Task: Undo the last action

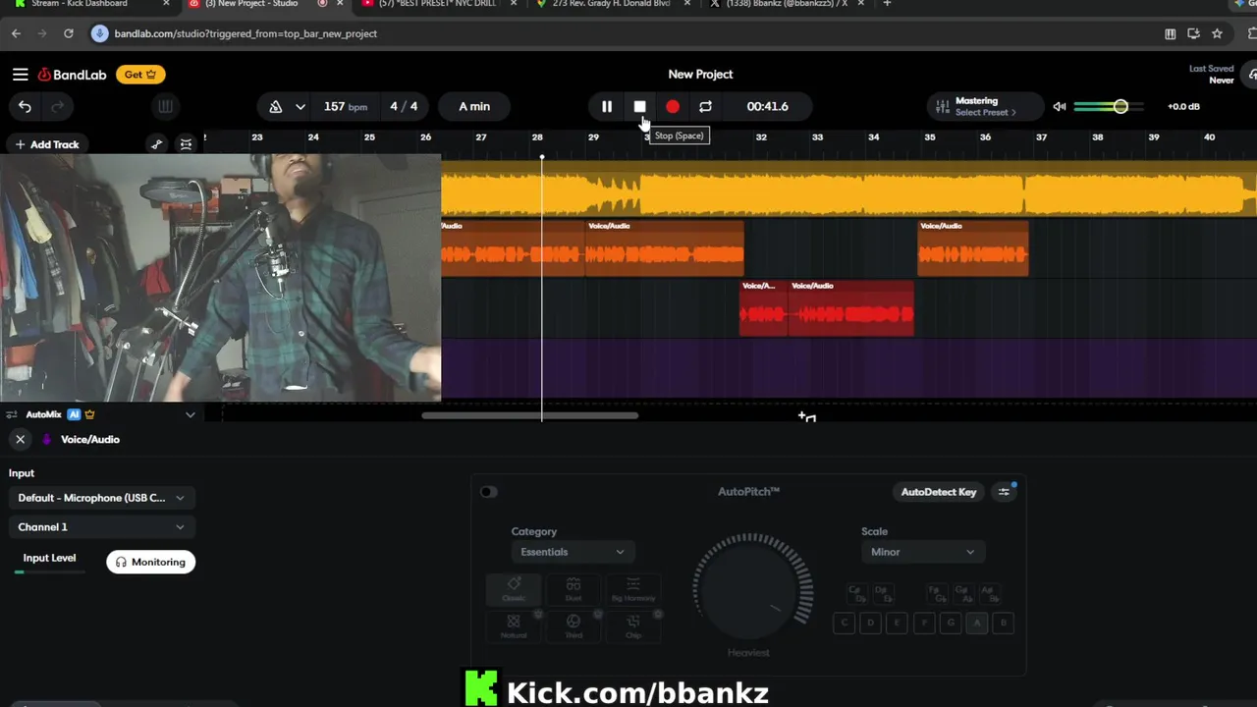Action: pos(25,107)
